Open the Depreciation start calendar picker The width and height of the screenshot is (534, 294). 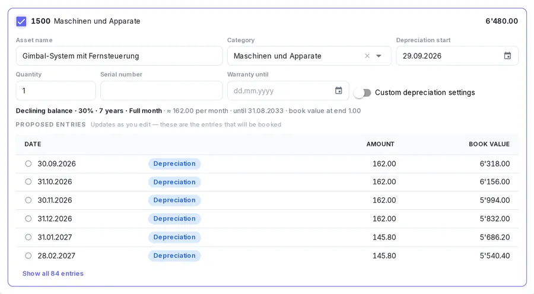coord(507,56)
